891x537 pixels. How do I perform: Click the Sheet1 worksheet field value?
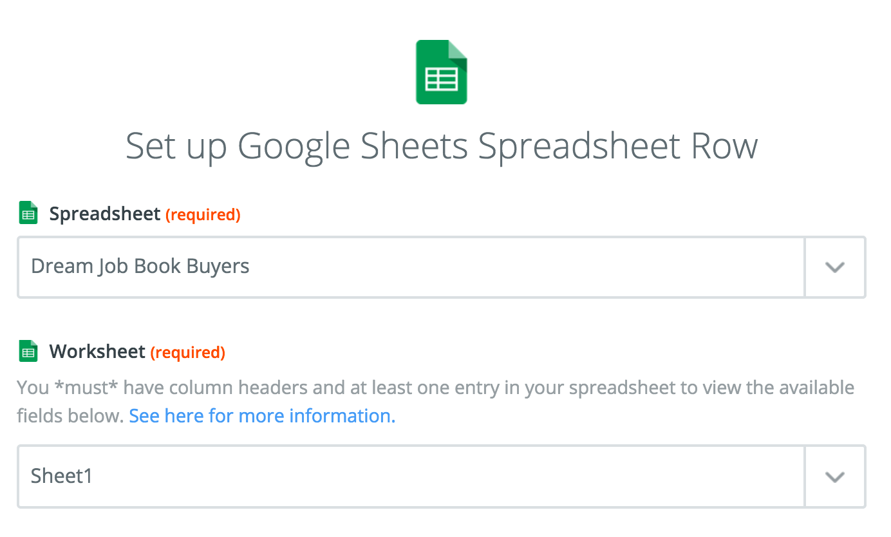[61, 476]
